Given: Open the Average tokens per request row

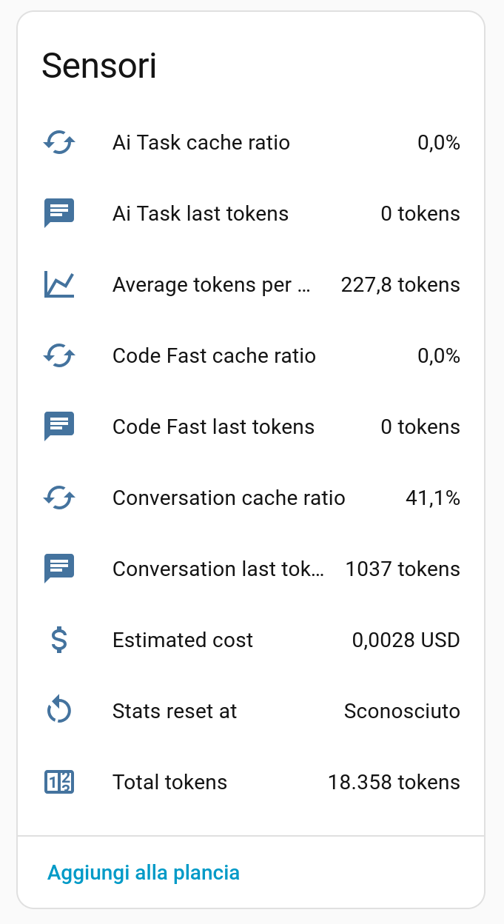Looking at the screenshot, I should (211, 285).
